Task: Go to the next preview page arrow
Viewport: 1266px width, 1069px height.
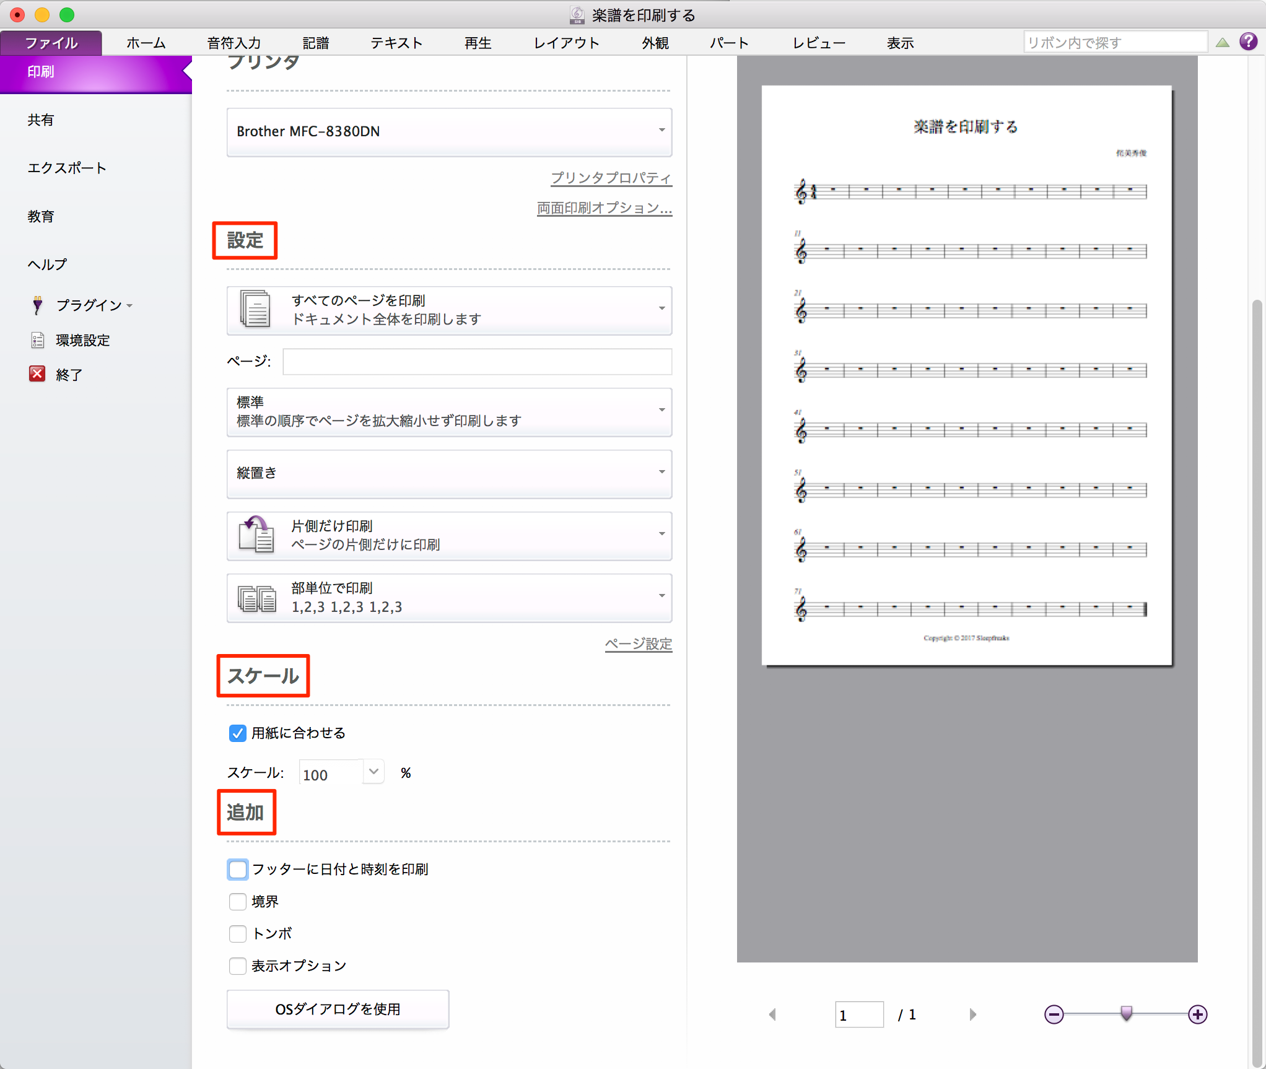Action: tap(972, 1014)
